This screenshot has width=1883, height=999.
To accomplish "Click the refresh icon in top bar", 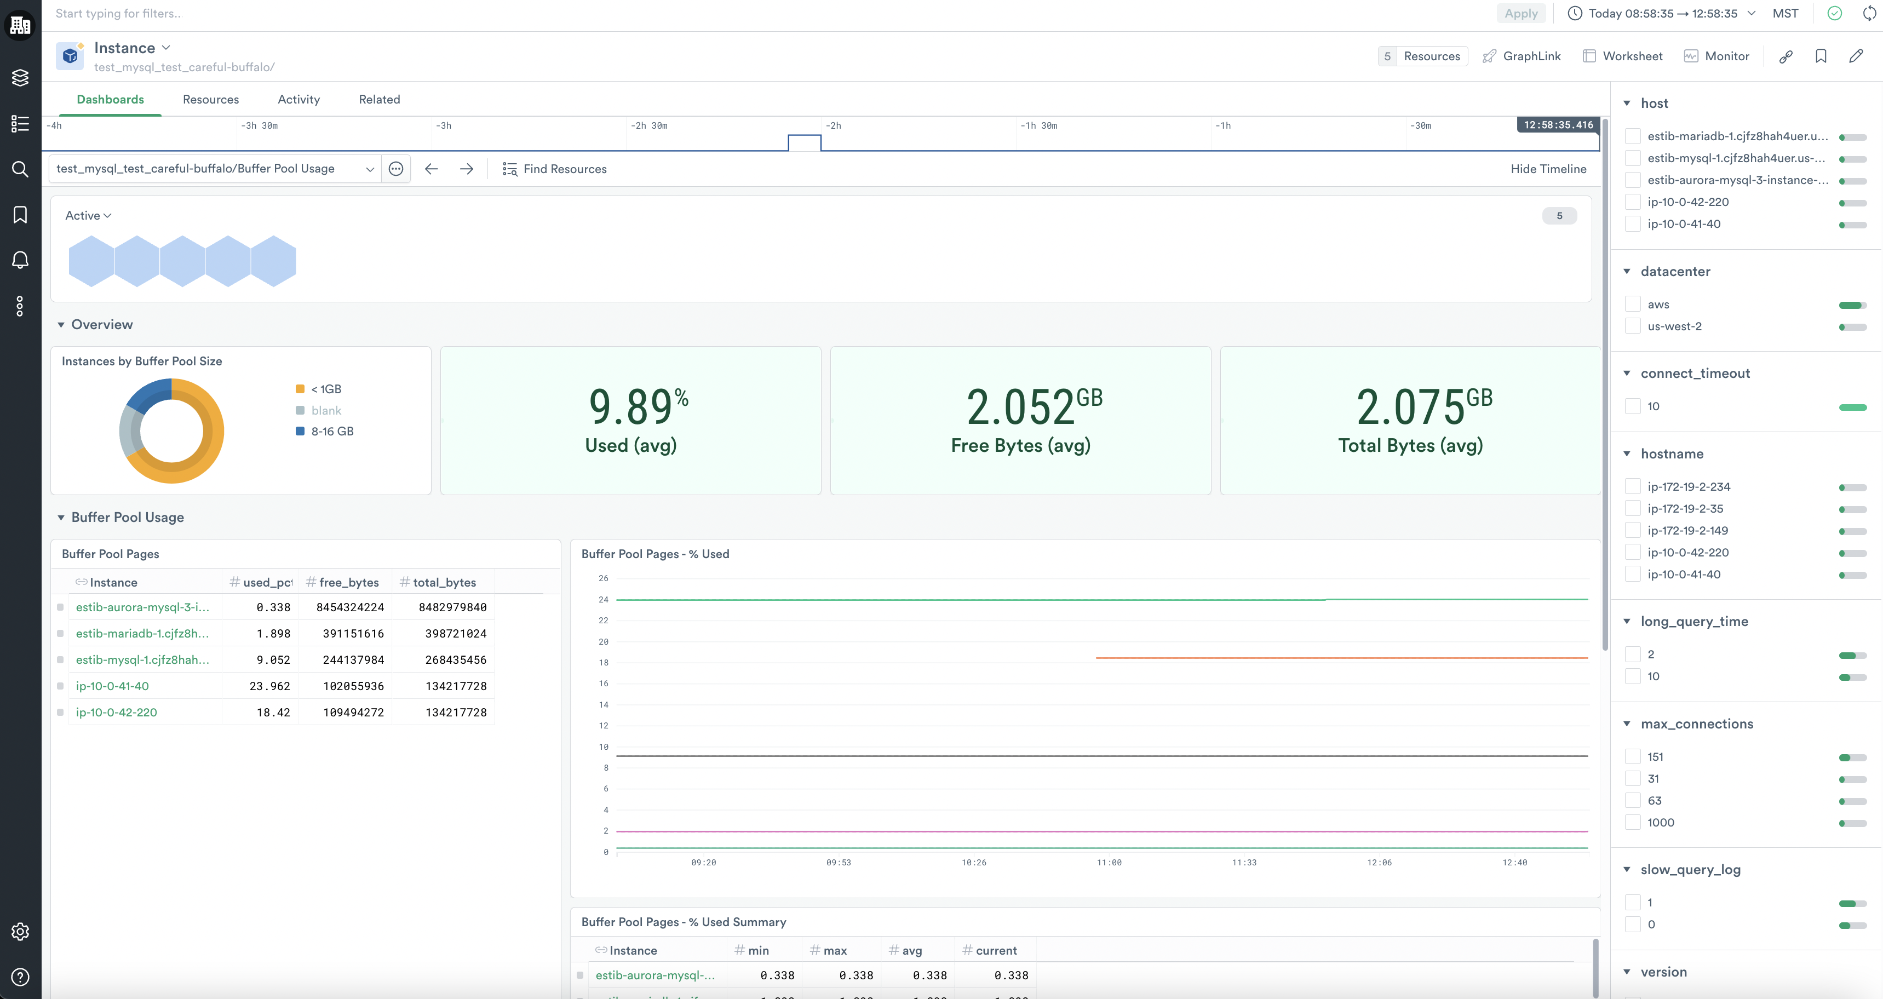I will tap(1869, 13).
